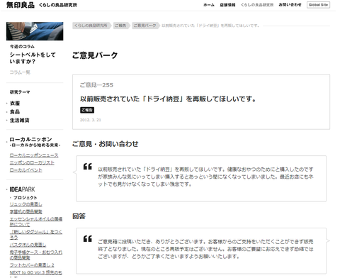Open the バスタオルの見直し project link

point(28,245)
